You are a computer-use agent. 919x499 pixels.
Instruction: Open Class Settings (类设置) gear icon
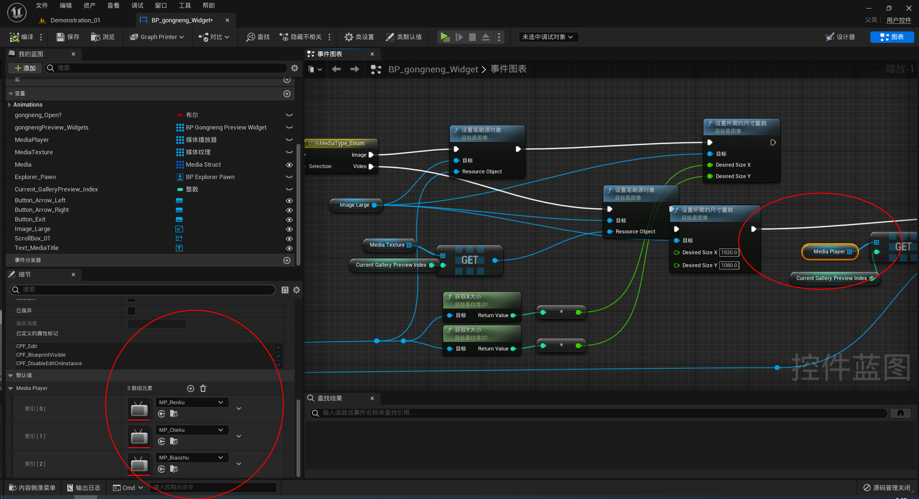click(x=349, y=37)
